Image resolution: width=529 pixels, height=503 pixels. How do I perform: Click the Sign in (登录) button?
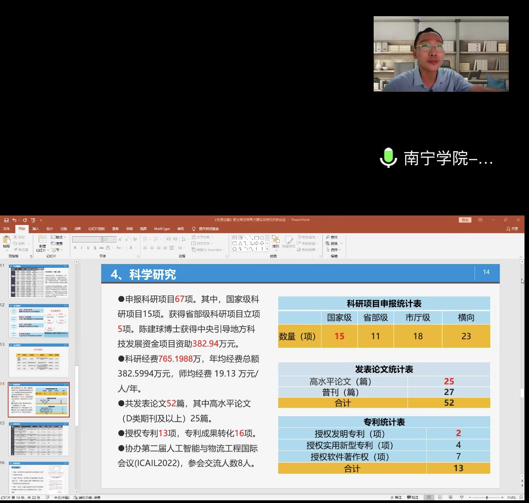[464, 220]
